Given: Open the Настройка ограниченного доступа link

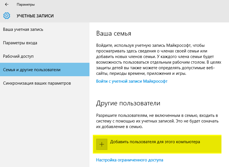Looking at the screenshot, I should click(x=129, y=160).
